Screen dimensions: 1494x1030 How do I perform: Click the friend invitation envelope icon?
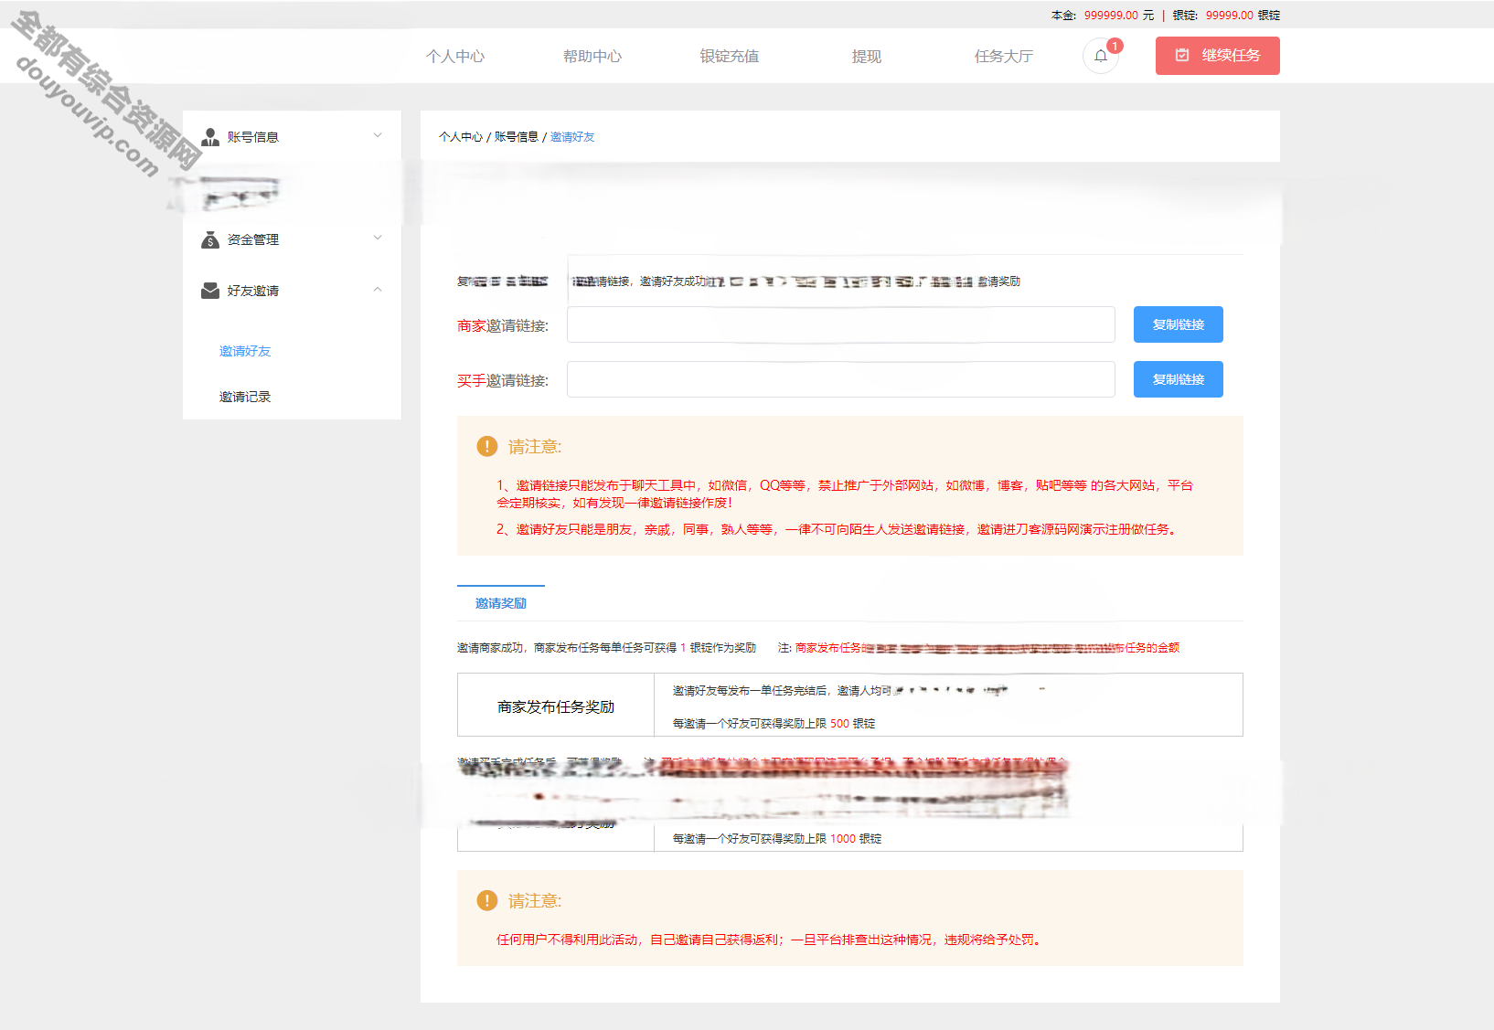click(x=210, y=291)
